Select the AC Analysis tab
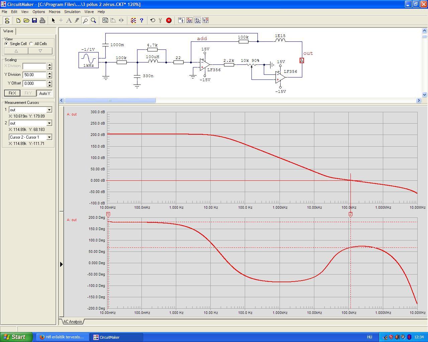The height and width of the screenshot is (342, 428). pos(73,322)
